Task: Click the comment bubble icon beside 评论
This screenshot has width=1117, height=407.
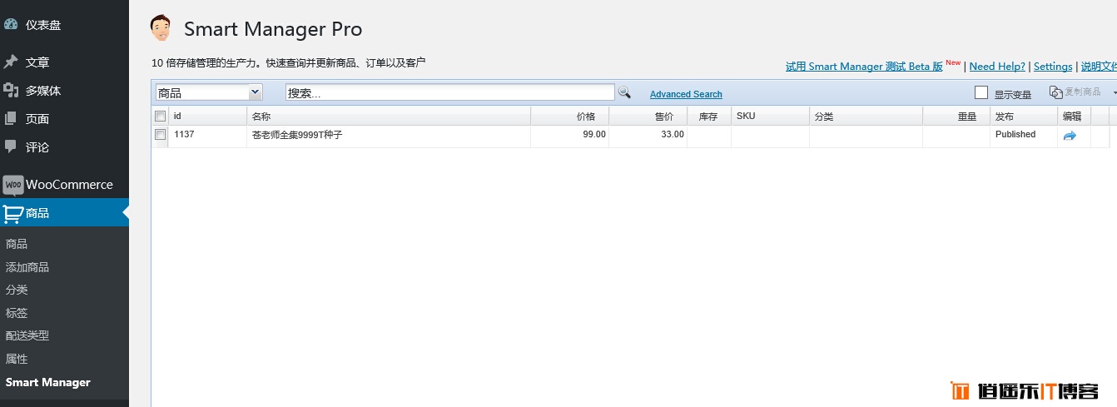Action: click(11, 146)
